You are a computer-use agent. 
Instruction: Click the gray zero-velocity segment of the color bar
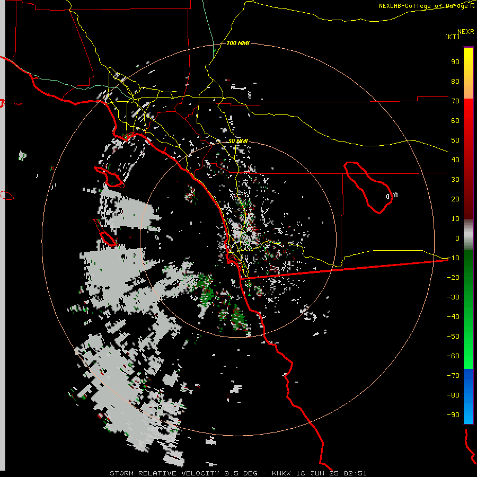(x=468, y=235)
